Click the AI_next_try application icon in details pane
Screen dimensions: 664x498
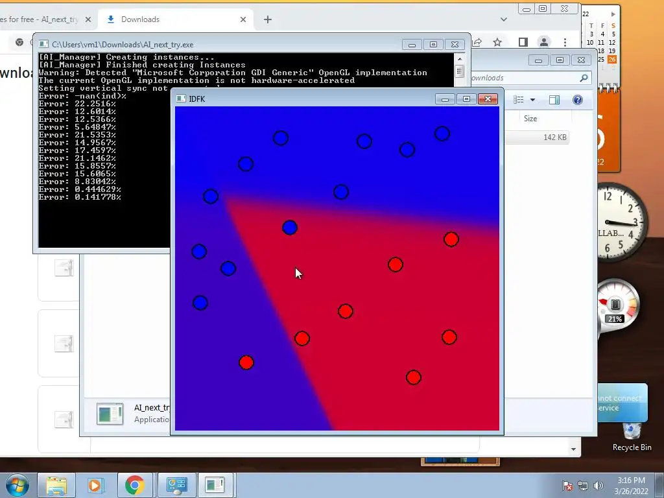pyautogui.click(x=110, y=413)
